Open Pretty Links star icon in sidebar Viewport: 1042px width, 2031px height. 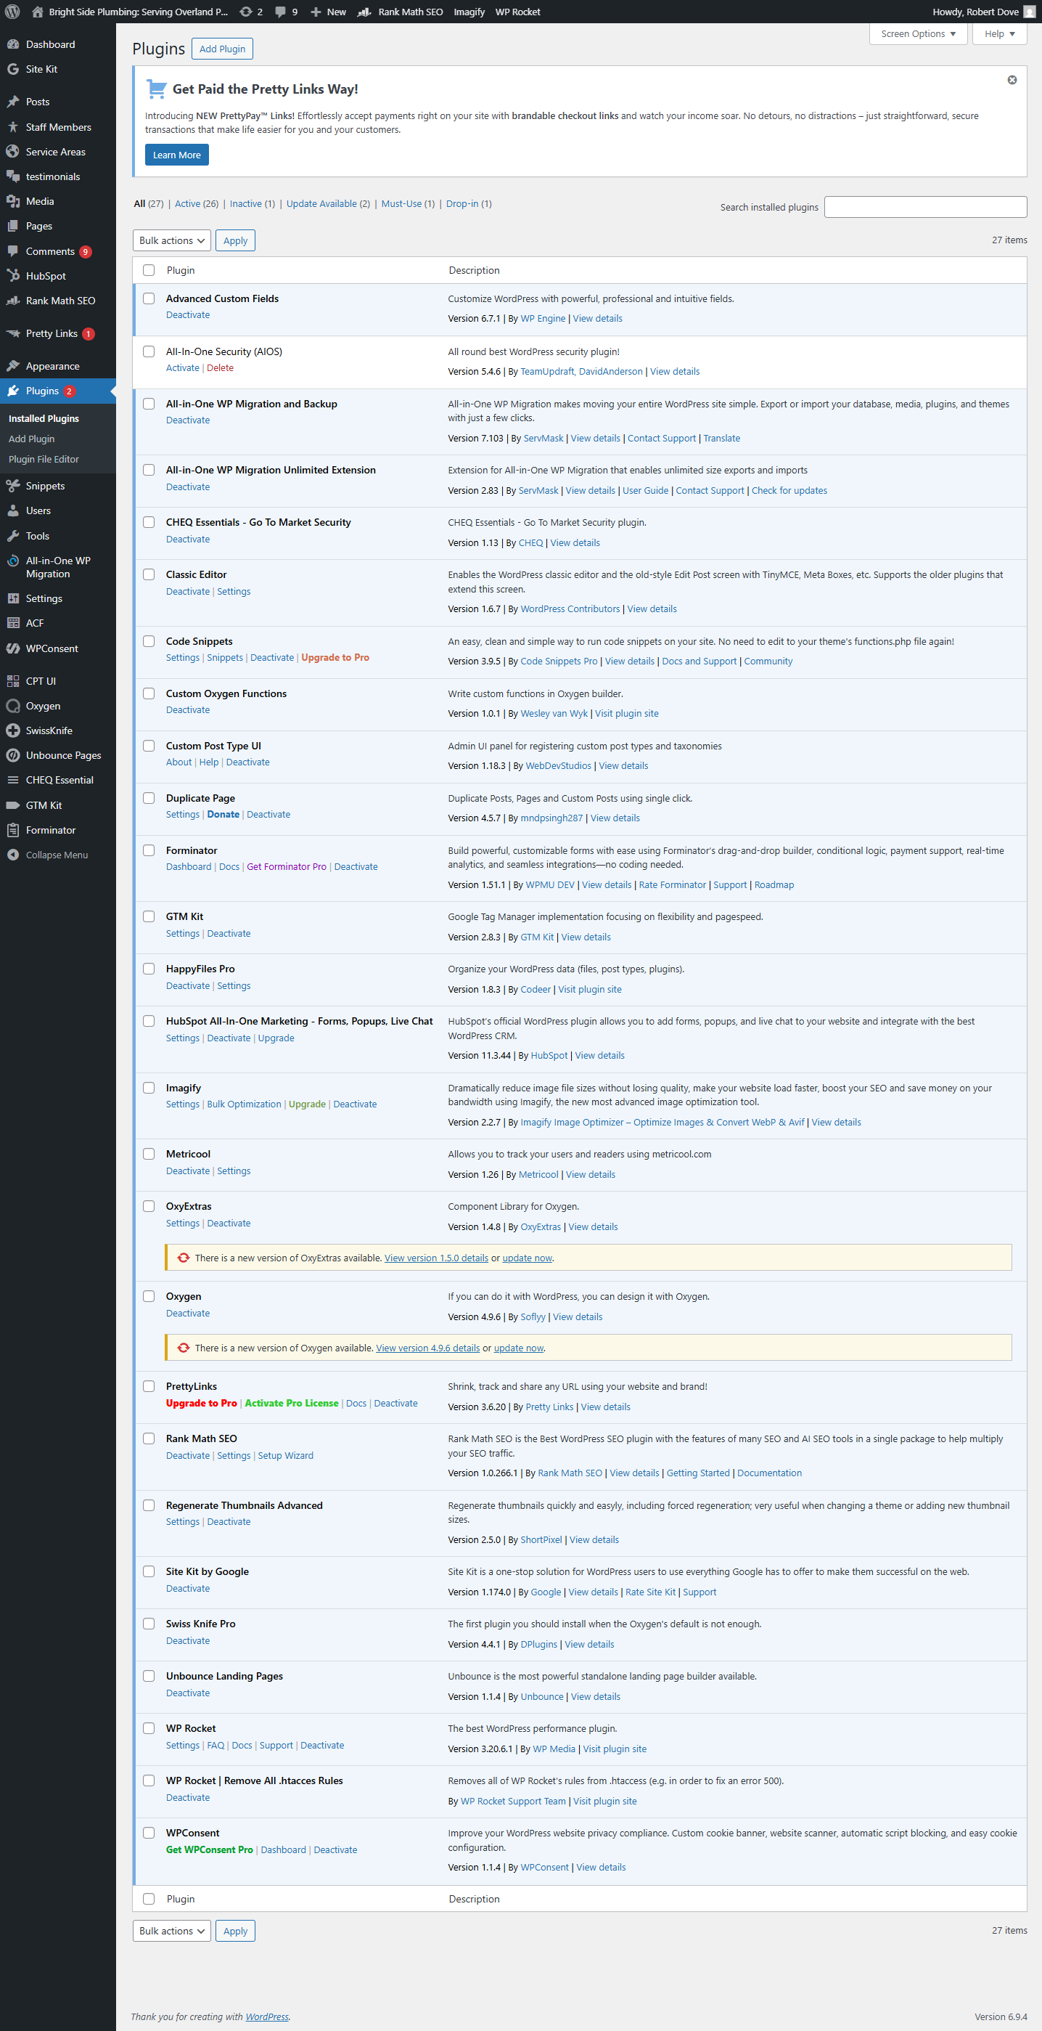[x=12, y=333]
